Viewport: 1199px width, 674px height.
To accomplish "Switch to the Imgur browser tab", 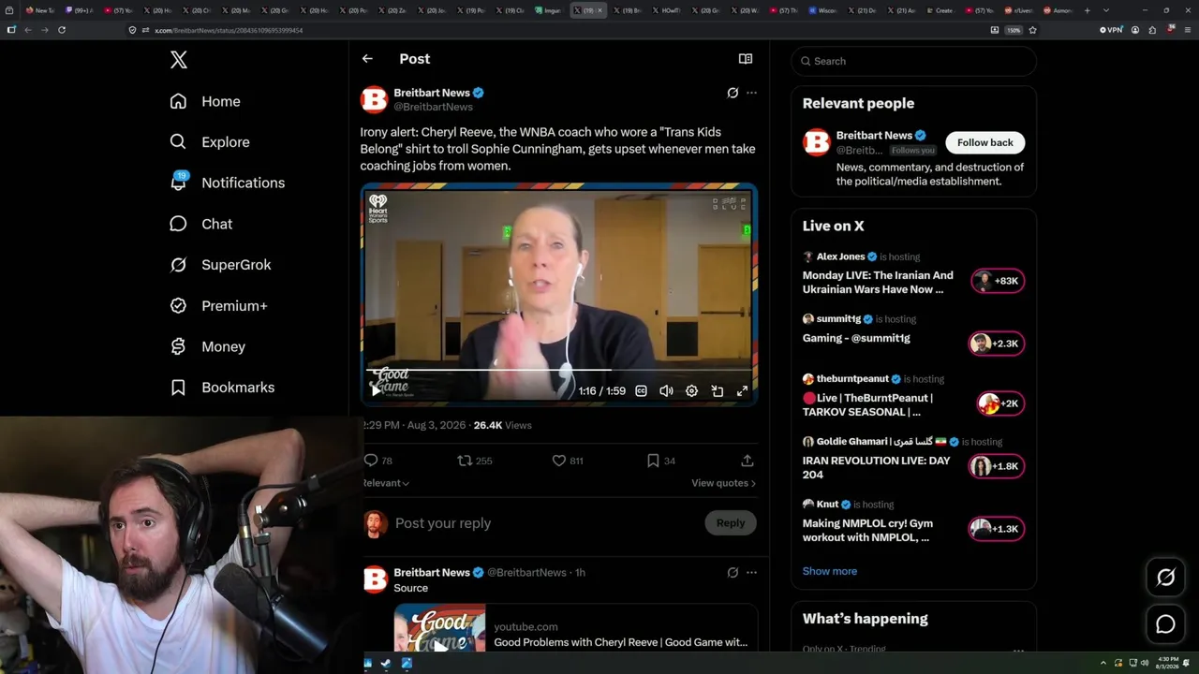I will coord(550,10).
